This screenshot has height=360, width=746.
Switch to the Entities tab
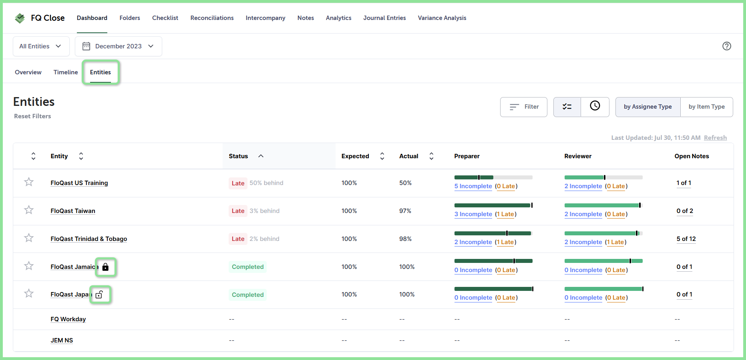click(101, 72)
